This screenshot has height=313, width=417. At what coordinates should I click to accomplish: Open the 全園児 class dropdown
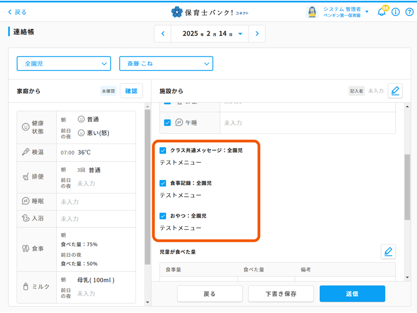pyautogui.click(x=64, y=63)
